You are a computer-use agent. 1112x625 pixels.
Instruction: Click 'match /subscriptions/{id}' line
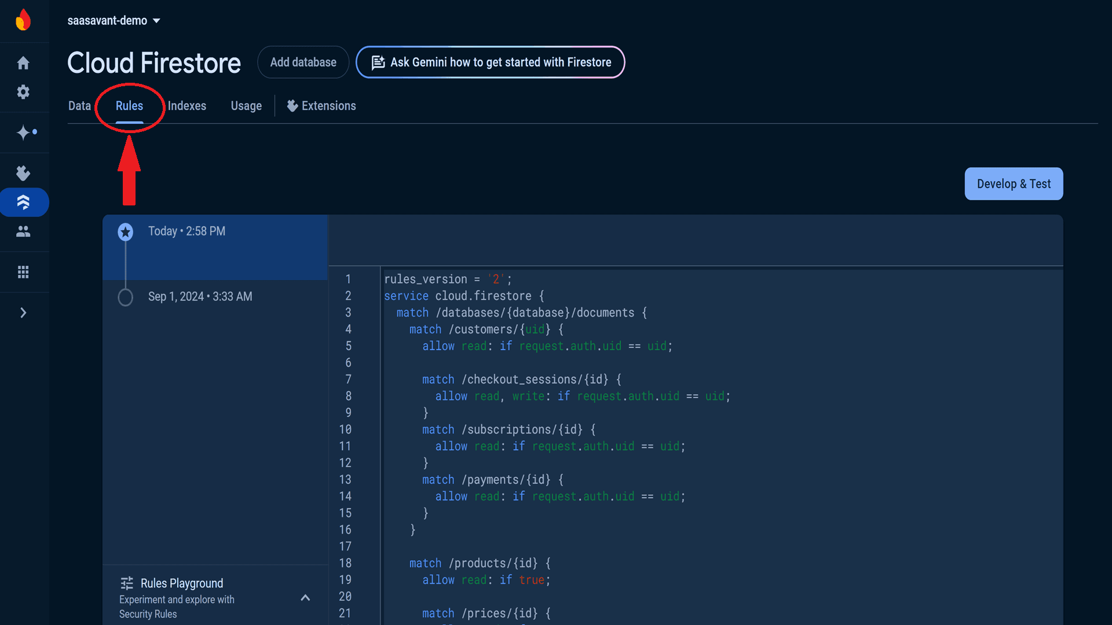509,429
